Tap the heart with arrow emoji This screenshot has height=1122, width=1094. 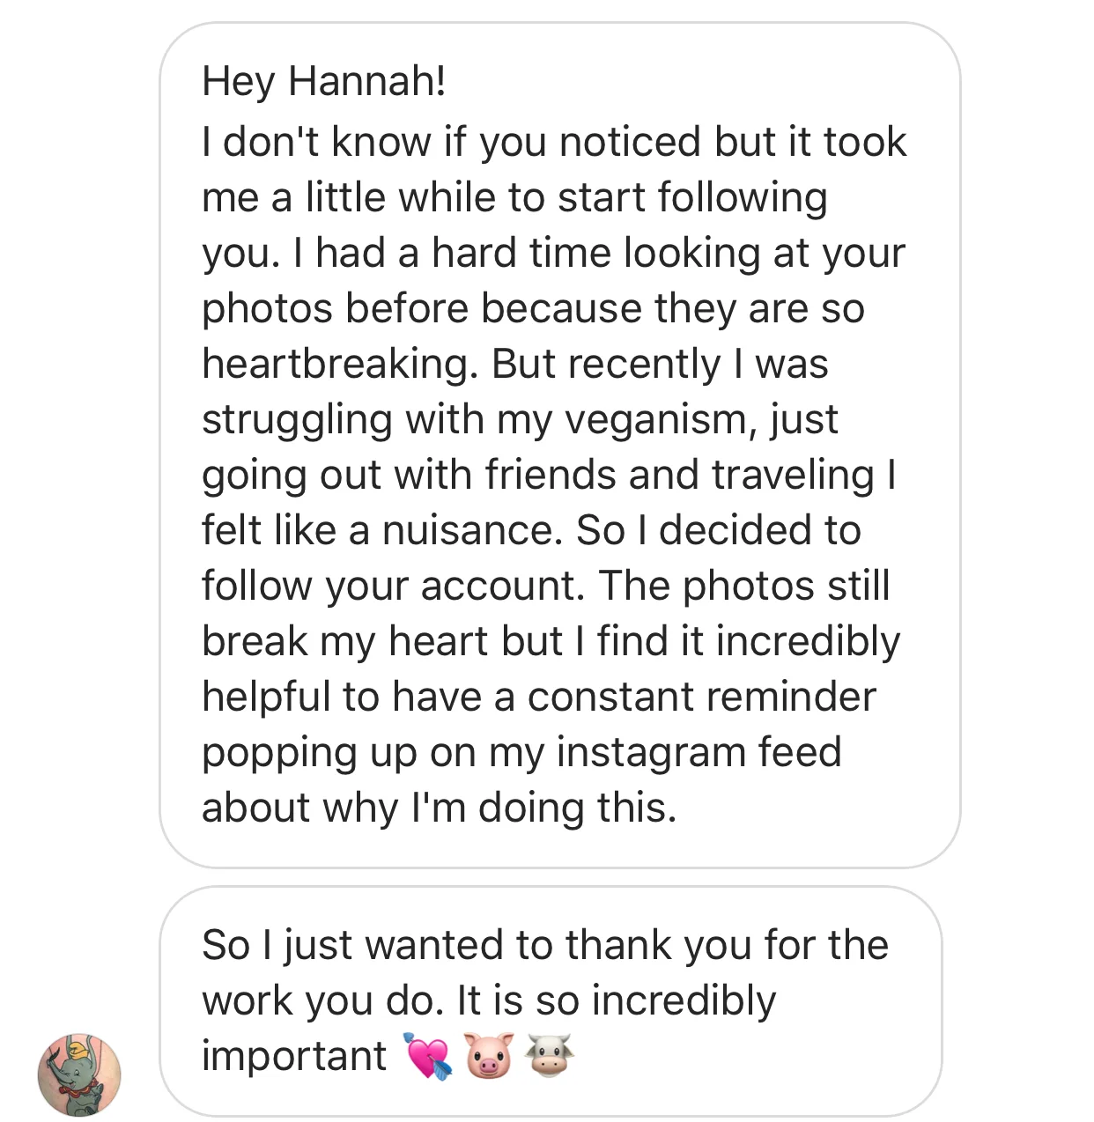[428, 1056]
